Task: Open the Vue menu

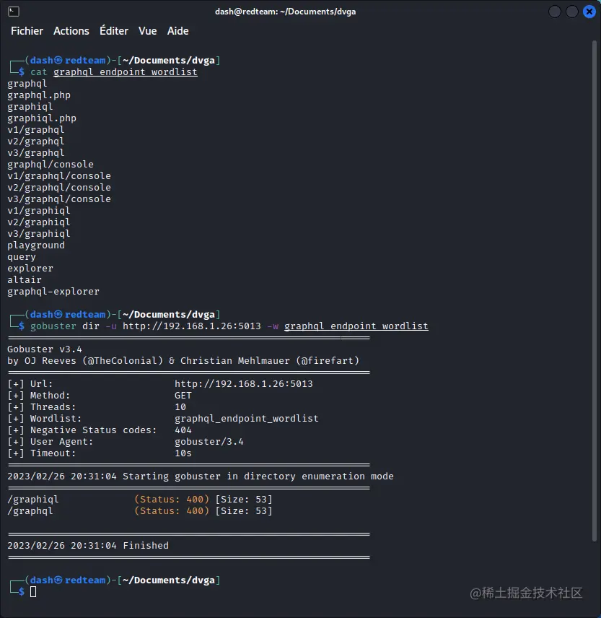Action: [x=148, y=31]
